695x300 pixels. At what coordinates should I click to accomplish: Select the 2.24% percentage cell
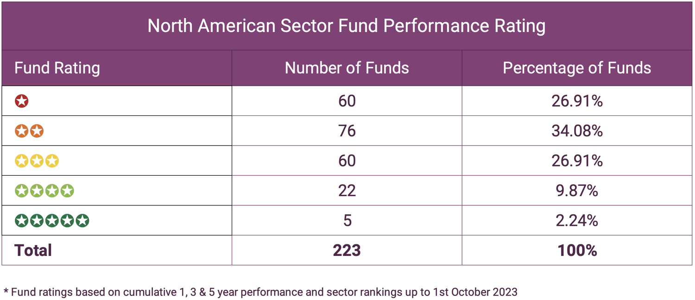pyautogui.click(x=577, y=220)
